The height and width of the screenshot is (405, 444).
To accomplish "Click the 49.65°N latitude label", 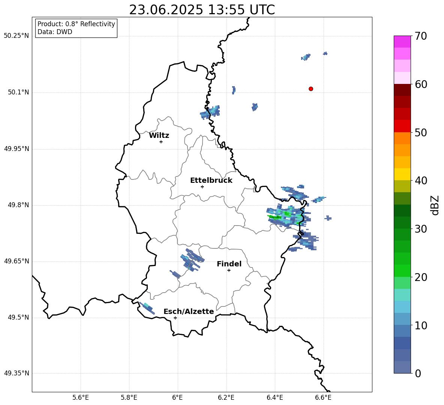I will point(16,261).
